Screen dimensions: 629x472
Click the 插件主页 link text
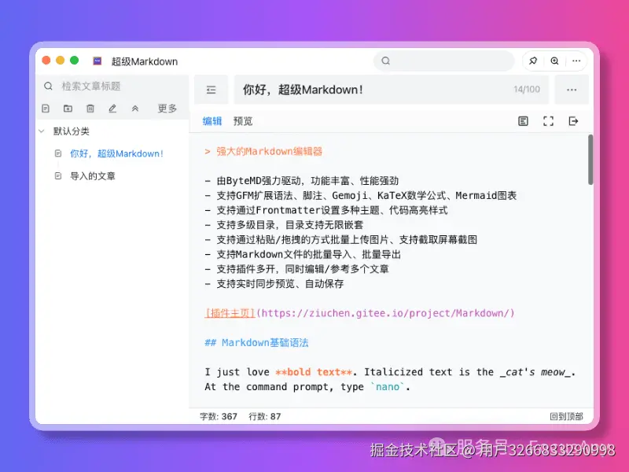(x=230, y=313)
